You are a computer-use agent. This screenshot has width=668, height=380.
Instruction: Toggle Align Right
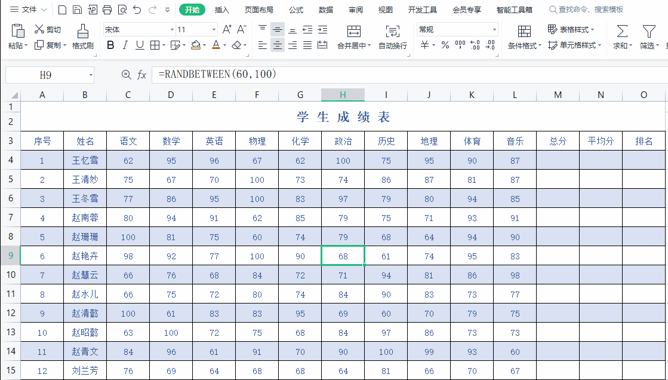coord(293,45)
